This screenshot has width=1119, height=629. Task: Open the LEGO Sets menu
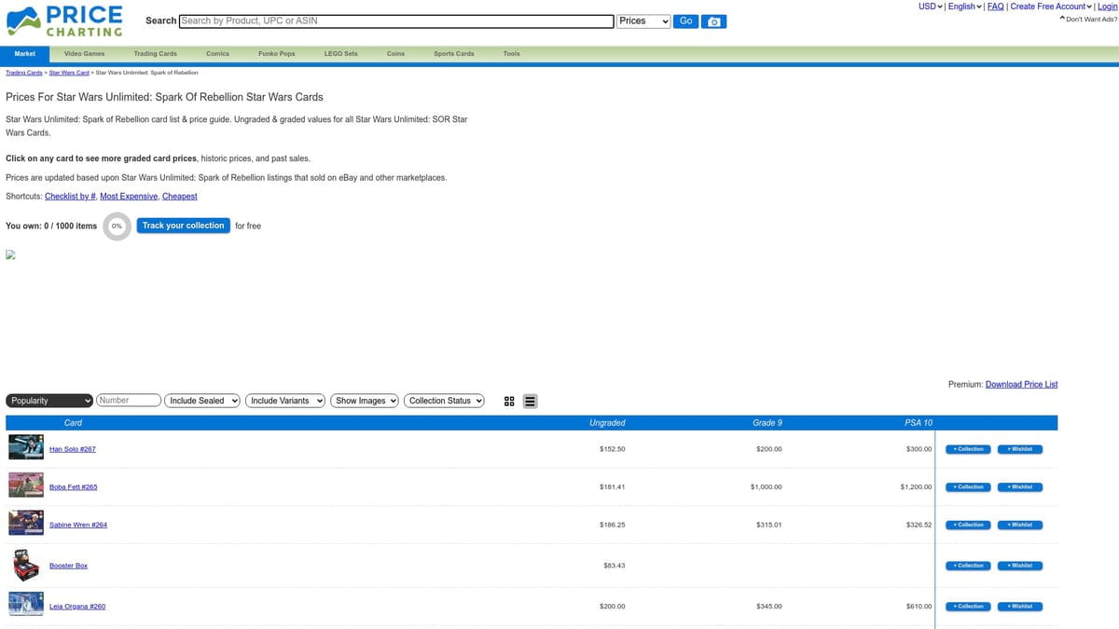coord(340,54)
